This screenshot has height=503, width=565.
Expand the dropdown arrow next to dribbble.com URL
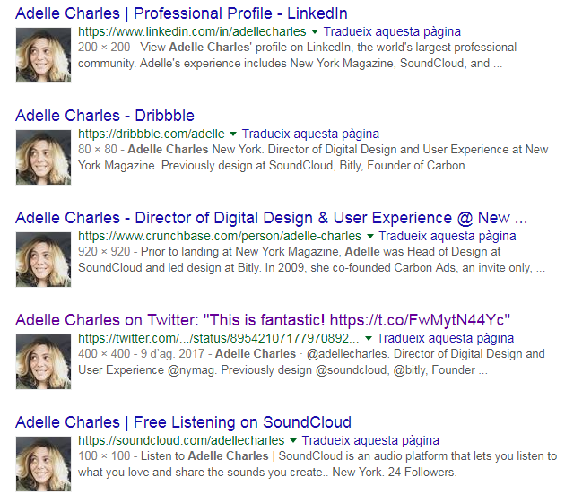click(233, 134)
